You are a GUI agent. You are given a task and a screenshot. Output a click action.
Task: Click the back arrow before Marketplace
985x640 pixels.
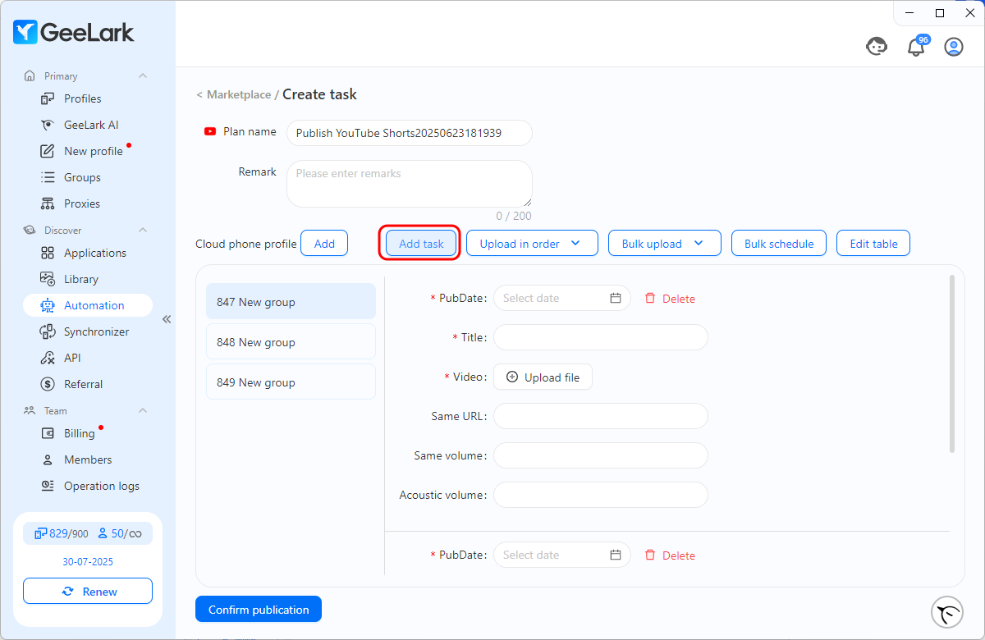[x=199, y=95]
